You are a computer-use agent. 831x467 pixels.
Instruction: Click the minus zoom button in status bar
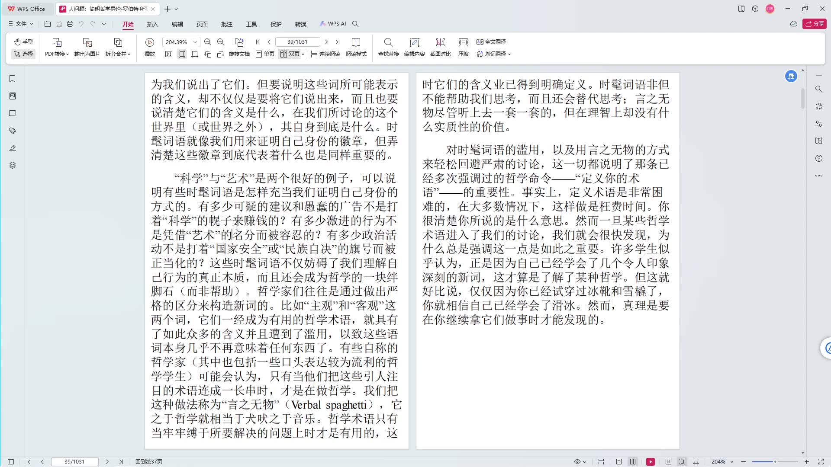click(x=744, y=462)
